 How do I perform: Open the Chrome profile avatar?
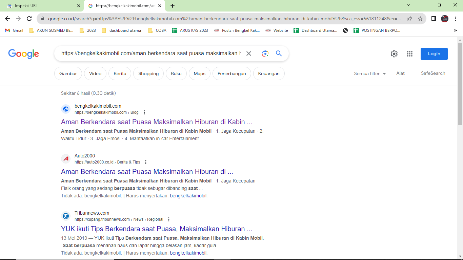(x=445, y=19)
